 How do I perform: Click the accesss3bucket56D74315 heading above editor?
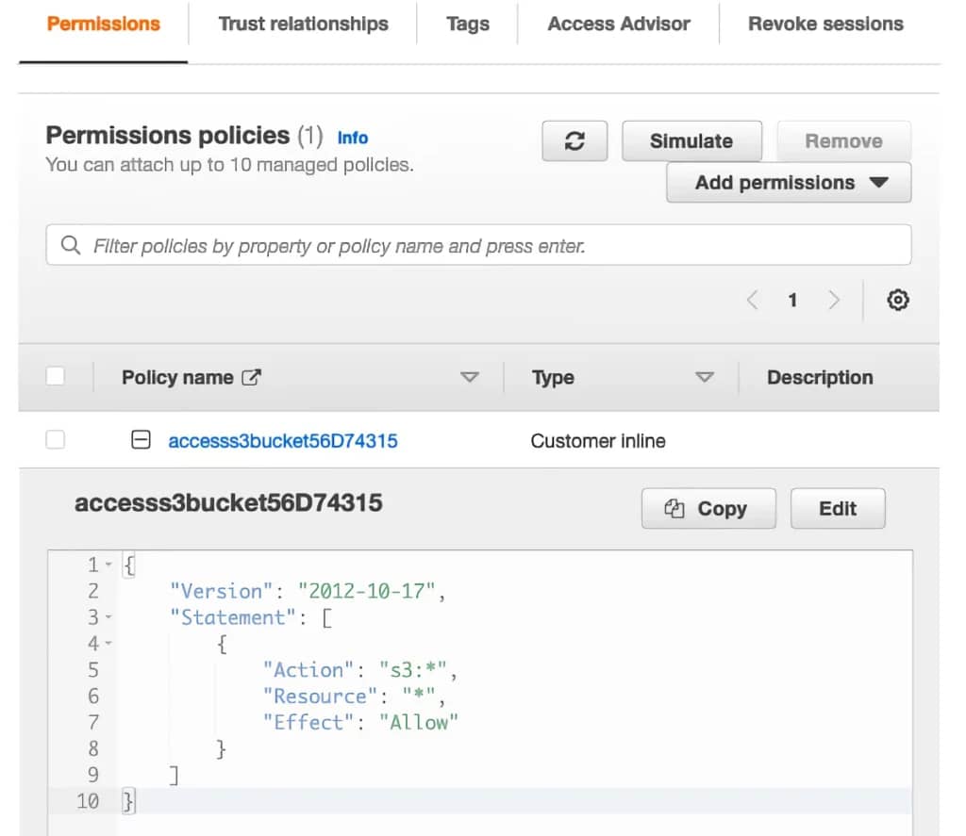pyautogui.click(x=228, y=503)
